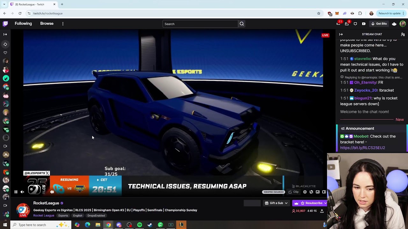
Task: Open the Rocket League game category link
Action: (x=44, y=216)
